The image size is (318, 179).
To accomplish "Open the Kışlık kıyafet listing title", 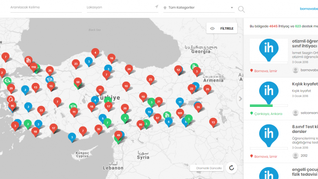I will point(305,84).
